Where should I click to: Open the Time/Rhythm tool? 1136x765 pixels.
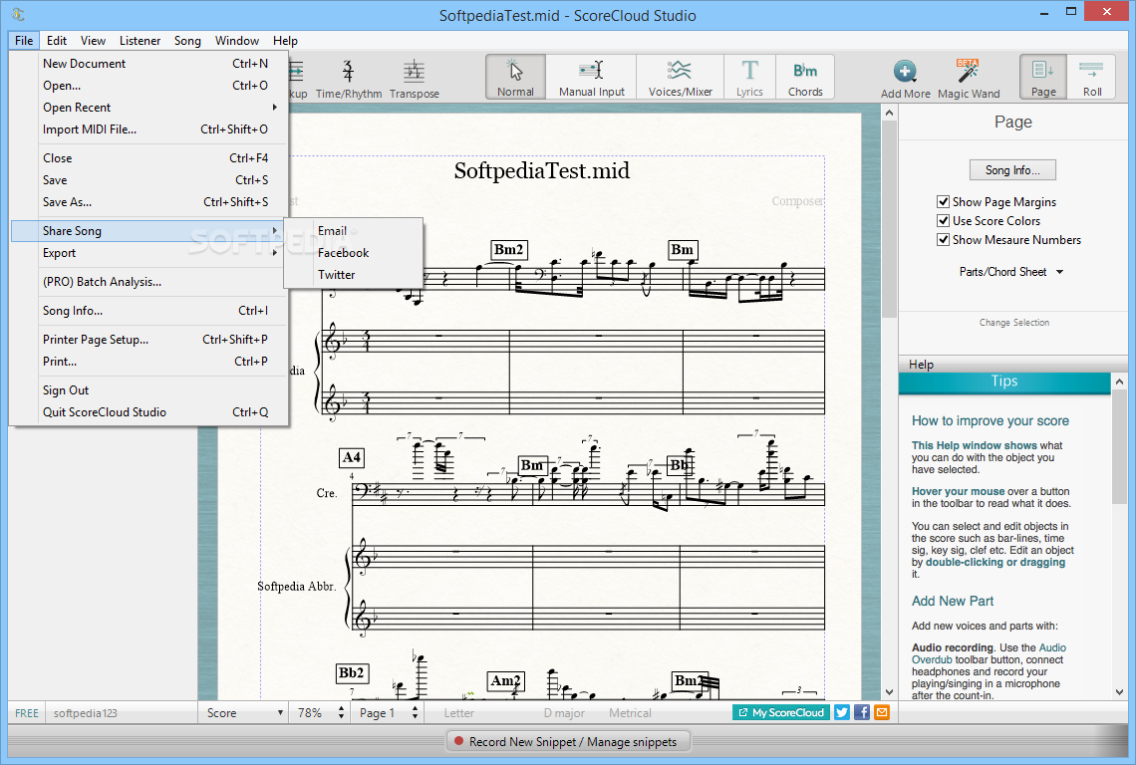[x=349, y=79]
